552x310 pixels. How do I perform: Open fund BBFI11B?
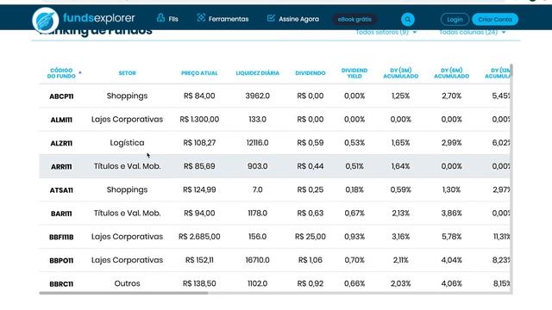click(61, 238)
